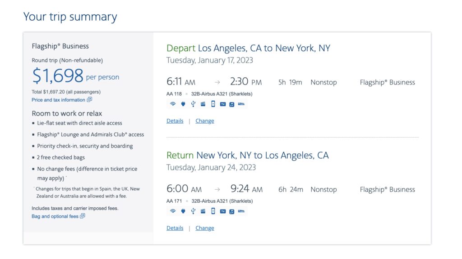
Task: Click the USB port icon for AA 118
Action: click(x=193, y=104)
